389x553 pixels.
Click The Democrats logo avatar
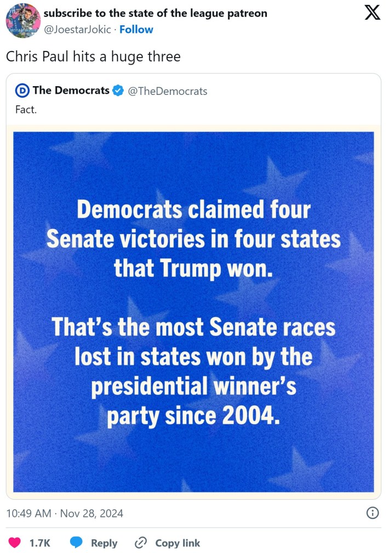(x=22, y=91)
